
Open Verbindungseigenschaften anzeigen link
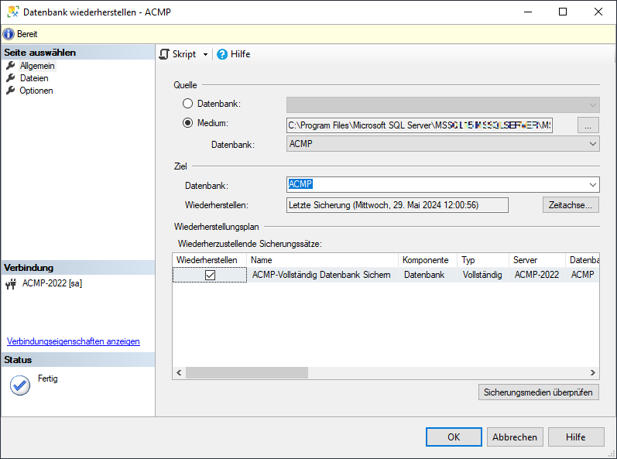point(74,341)
